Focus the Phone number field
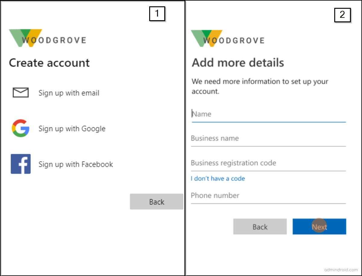This screenshot has height=276, width=362. point(268,196)
